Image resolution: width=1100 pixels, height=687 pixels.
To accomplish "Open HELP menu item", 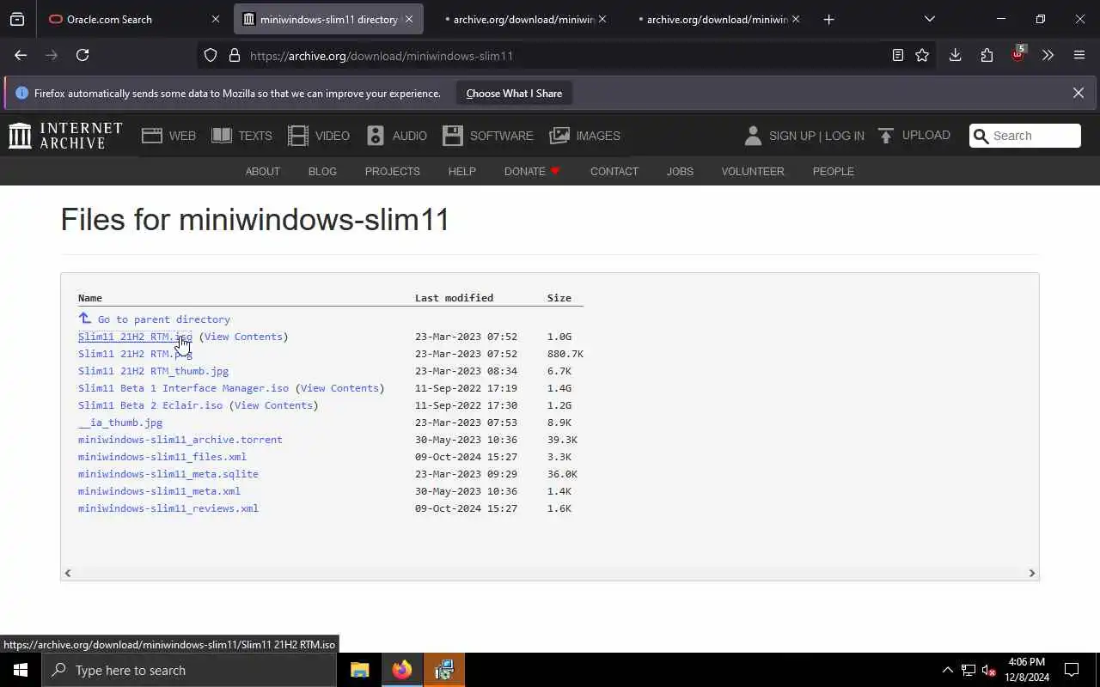I will click(x=461, y=171).
